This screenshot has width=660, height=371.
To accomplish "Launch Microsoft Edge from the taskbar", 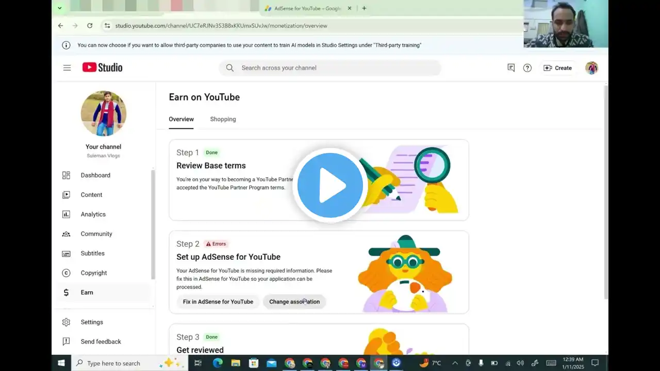I will [x=218, y=363].
